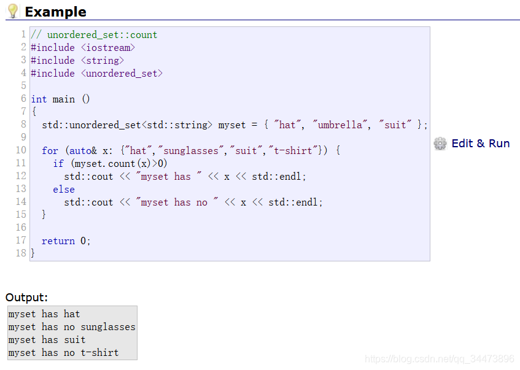This screenshot has width=520, height=370.
Task: Click the comment line '// unordered_set::count'
Action: (94, 35)
